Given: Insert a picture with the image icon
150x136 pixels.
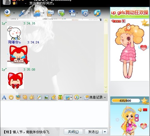Looking at the screenshot, I should (46, 97).
